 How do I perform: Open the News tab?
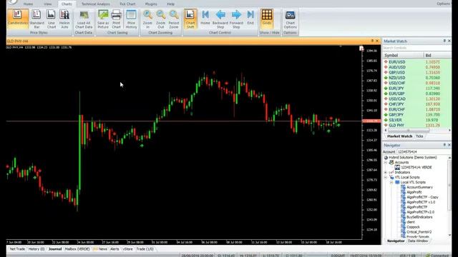pyautogui.click(x=102, y=249)
